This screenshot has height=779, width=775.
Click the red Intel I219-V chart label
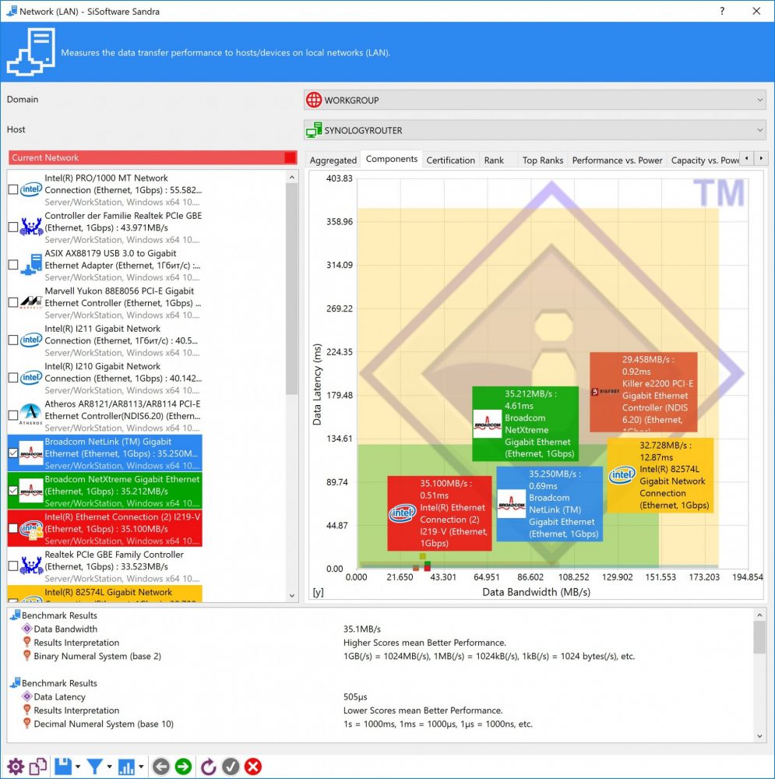tap(439, 513)
